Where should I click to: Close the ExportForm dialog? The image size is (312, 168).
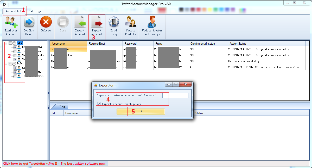(x=186, y=84)
